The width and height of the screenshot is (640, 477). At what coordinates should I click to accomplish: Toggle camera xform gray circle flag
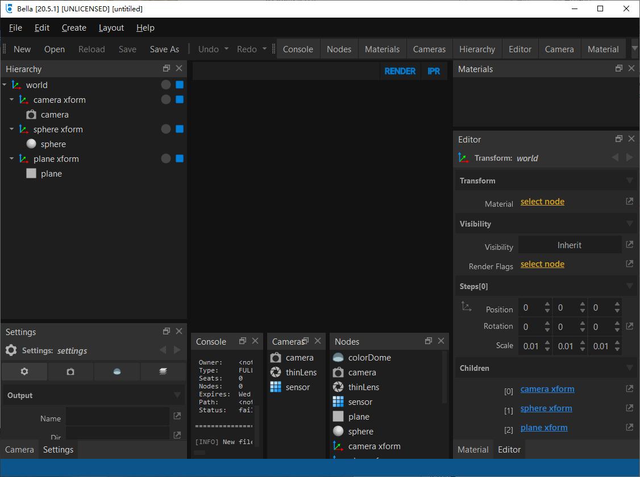[166, 99]
